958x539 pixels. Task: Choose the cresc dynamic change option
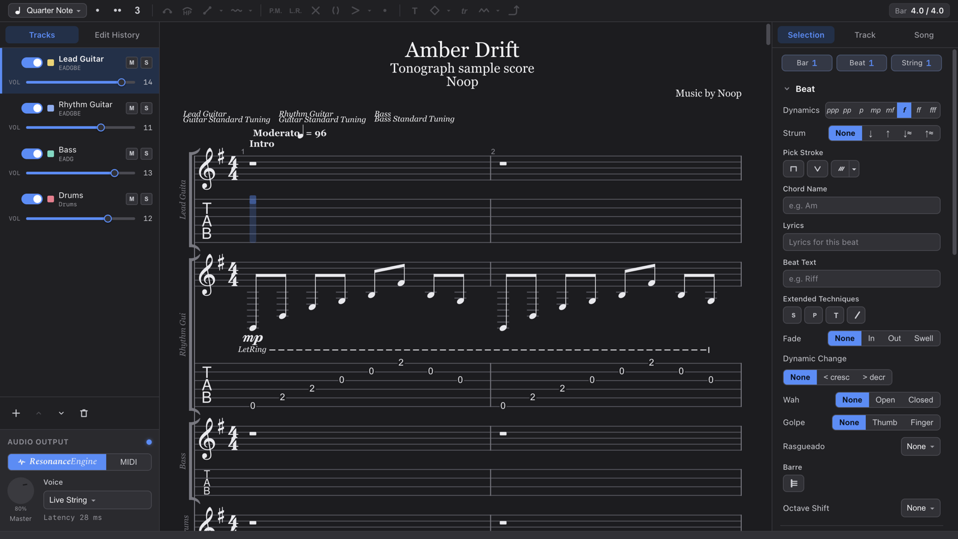click(836, 377)
